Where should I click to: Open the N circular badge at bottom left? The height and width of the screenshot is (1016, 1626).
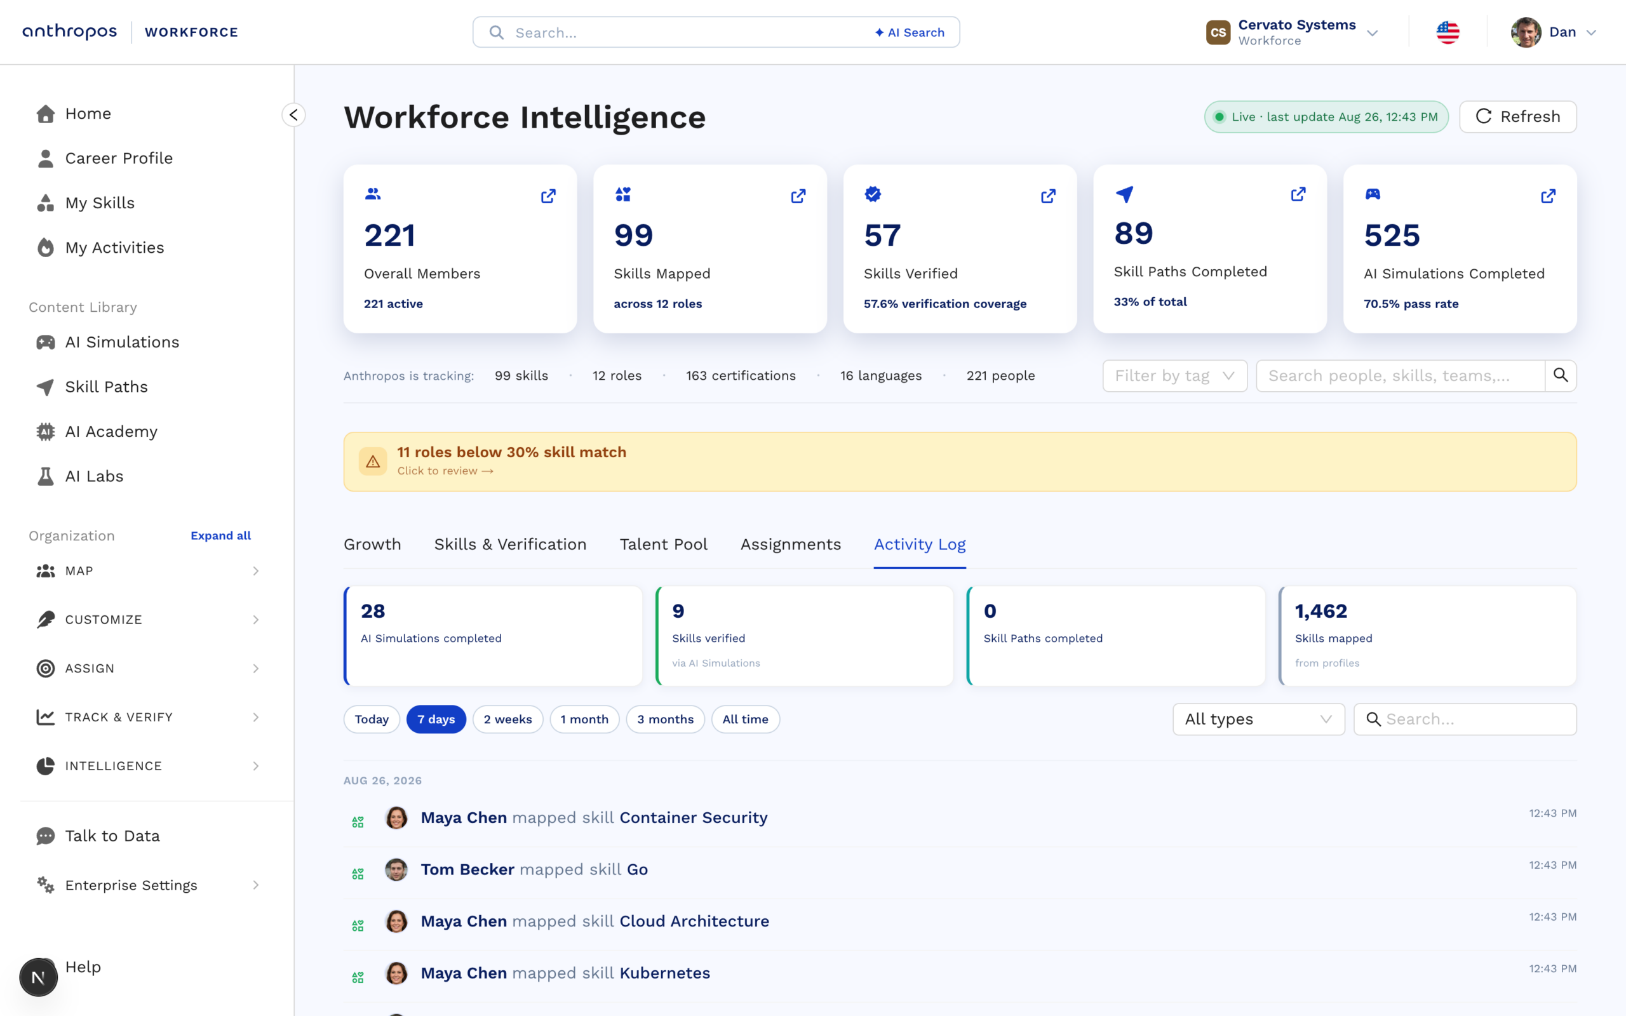pyautogui.click(x=38, y=978)
